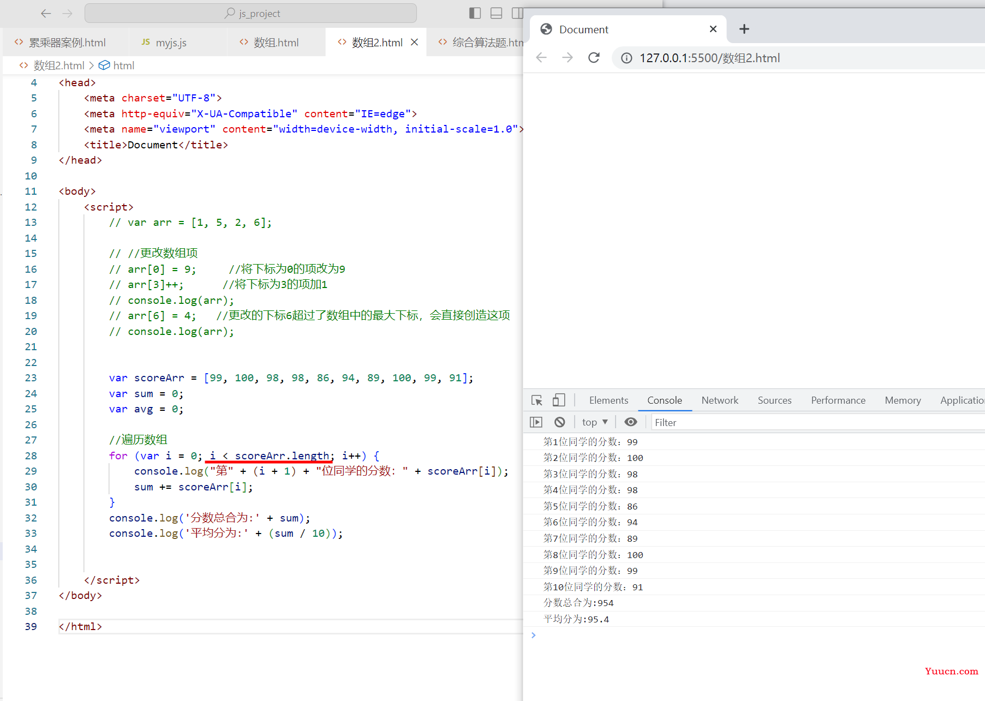Switch to the Sources panel

tap(774, 400)
